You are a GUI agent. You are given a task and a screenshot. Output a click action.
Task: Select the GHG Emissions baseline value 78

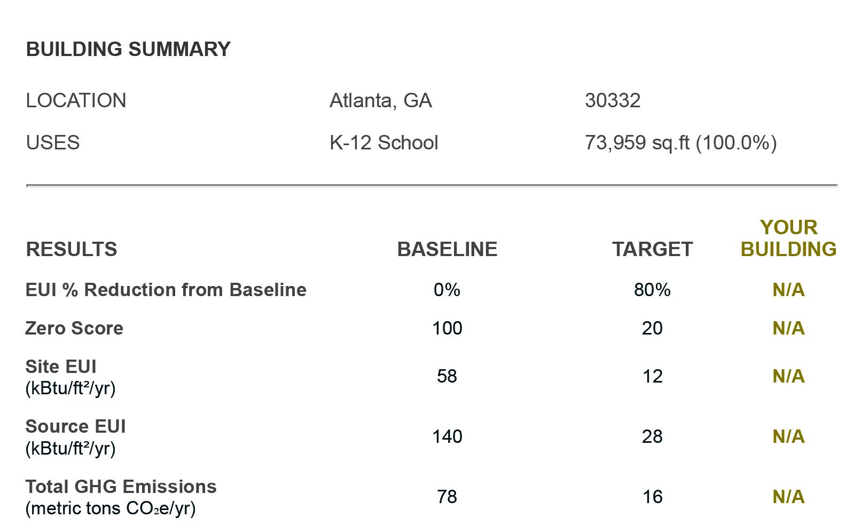pos(447,497)
